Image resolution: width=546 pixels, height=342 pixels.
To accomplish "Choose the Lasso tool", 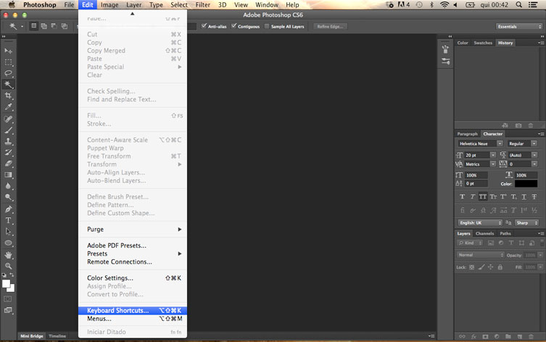I will [x=9, y=73].
